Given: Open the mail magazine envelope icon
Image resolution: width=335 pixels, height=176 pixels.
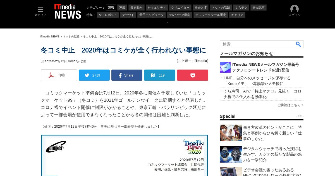Looking at the screenshot, I should tap(225, 67).
